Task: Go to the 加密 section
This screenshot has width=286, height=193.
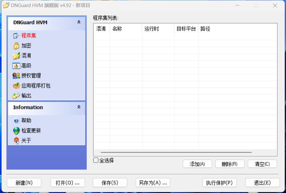Action: coord(26,46)
